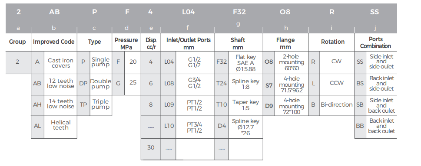This screenshot has height=166, width=421.
Task: Select the L10 PT3/4 port code
Action: tap(169, 126)
